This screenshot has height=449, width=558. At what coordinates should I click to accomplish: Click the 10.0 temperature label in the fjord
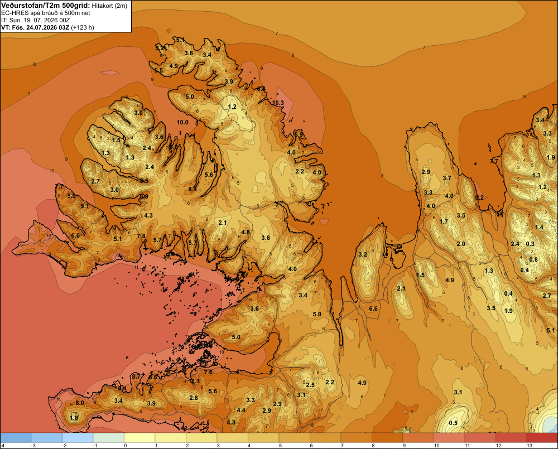click(x=182, y=122)
